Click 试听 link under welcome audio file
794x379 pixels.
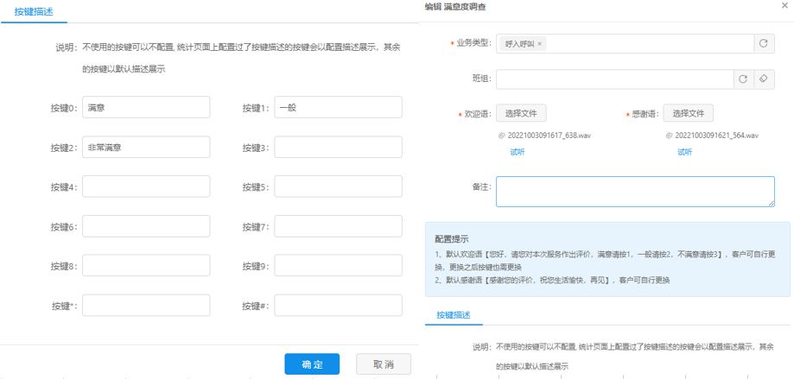click(x=517, y=152)
